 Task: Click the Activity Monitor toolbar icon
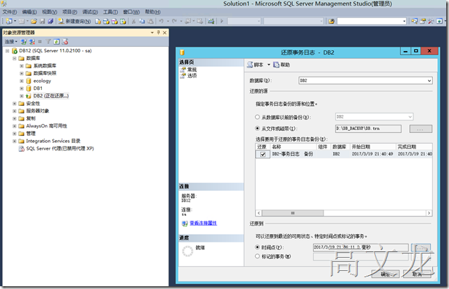pos(211,21)
